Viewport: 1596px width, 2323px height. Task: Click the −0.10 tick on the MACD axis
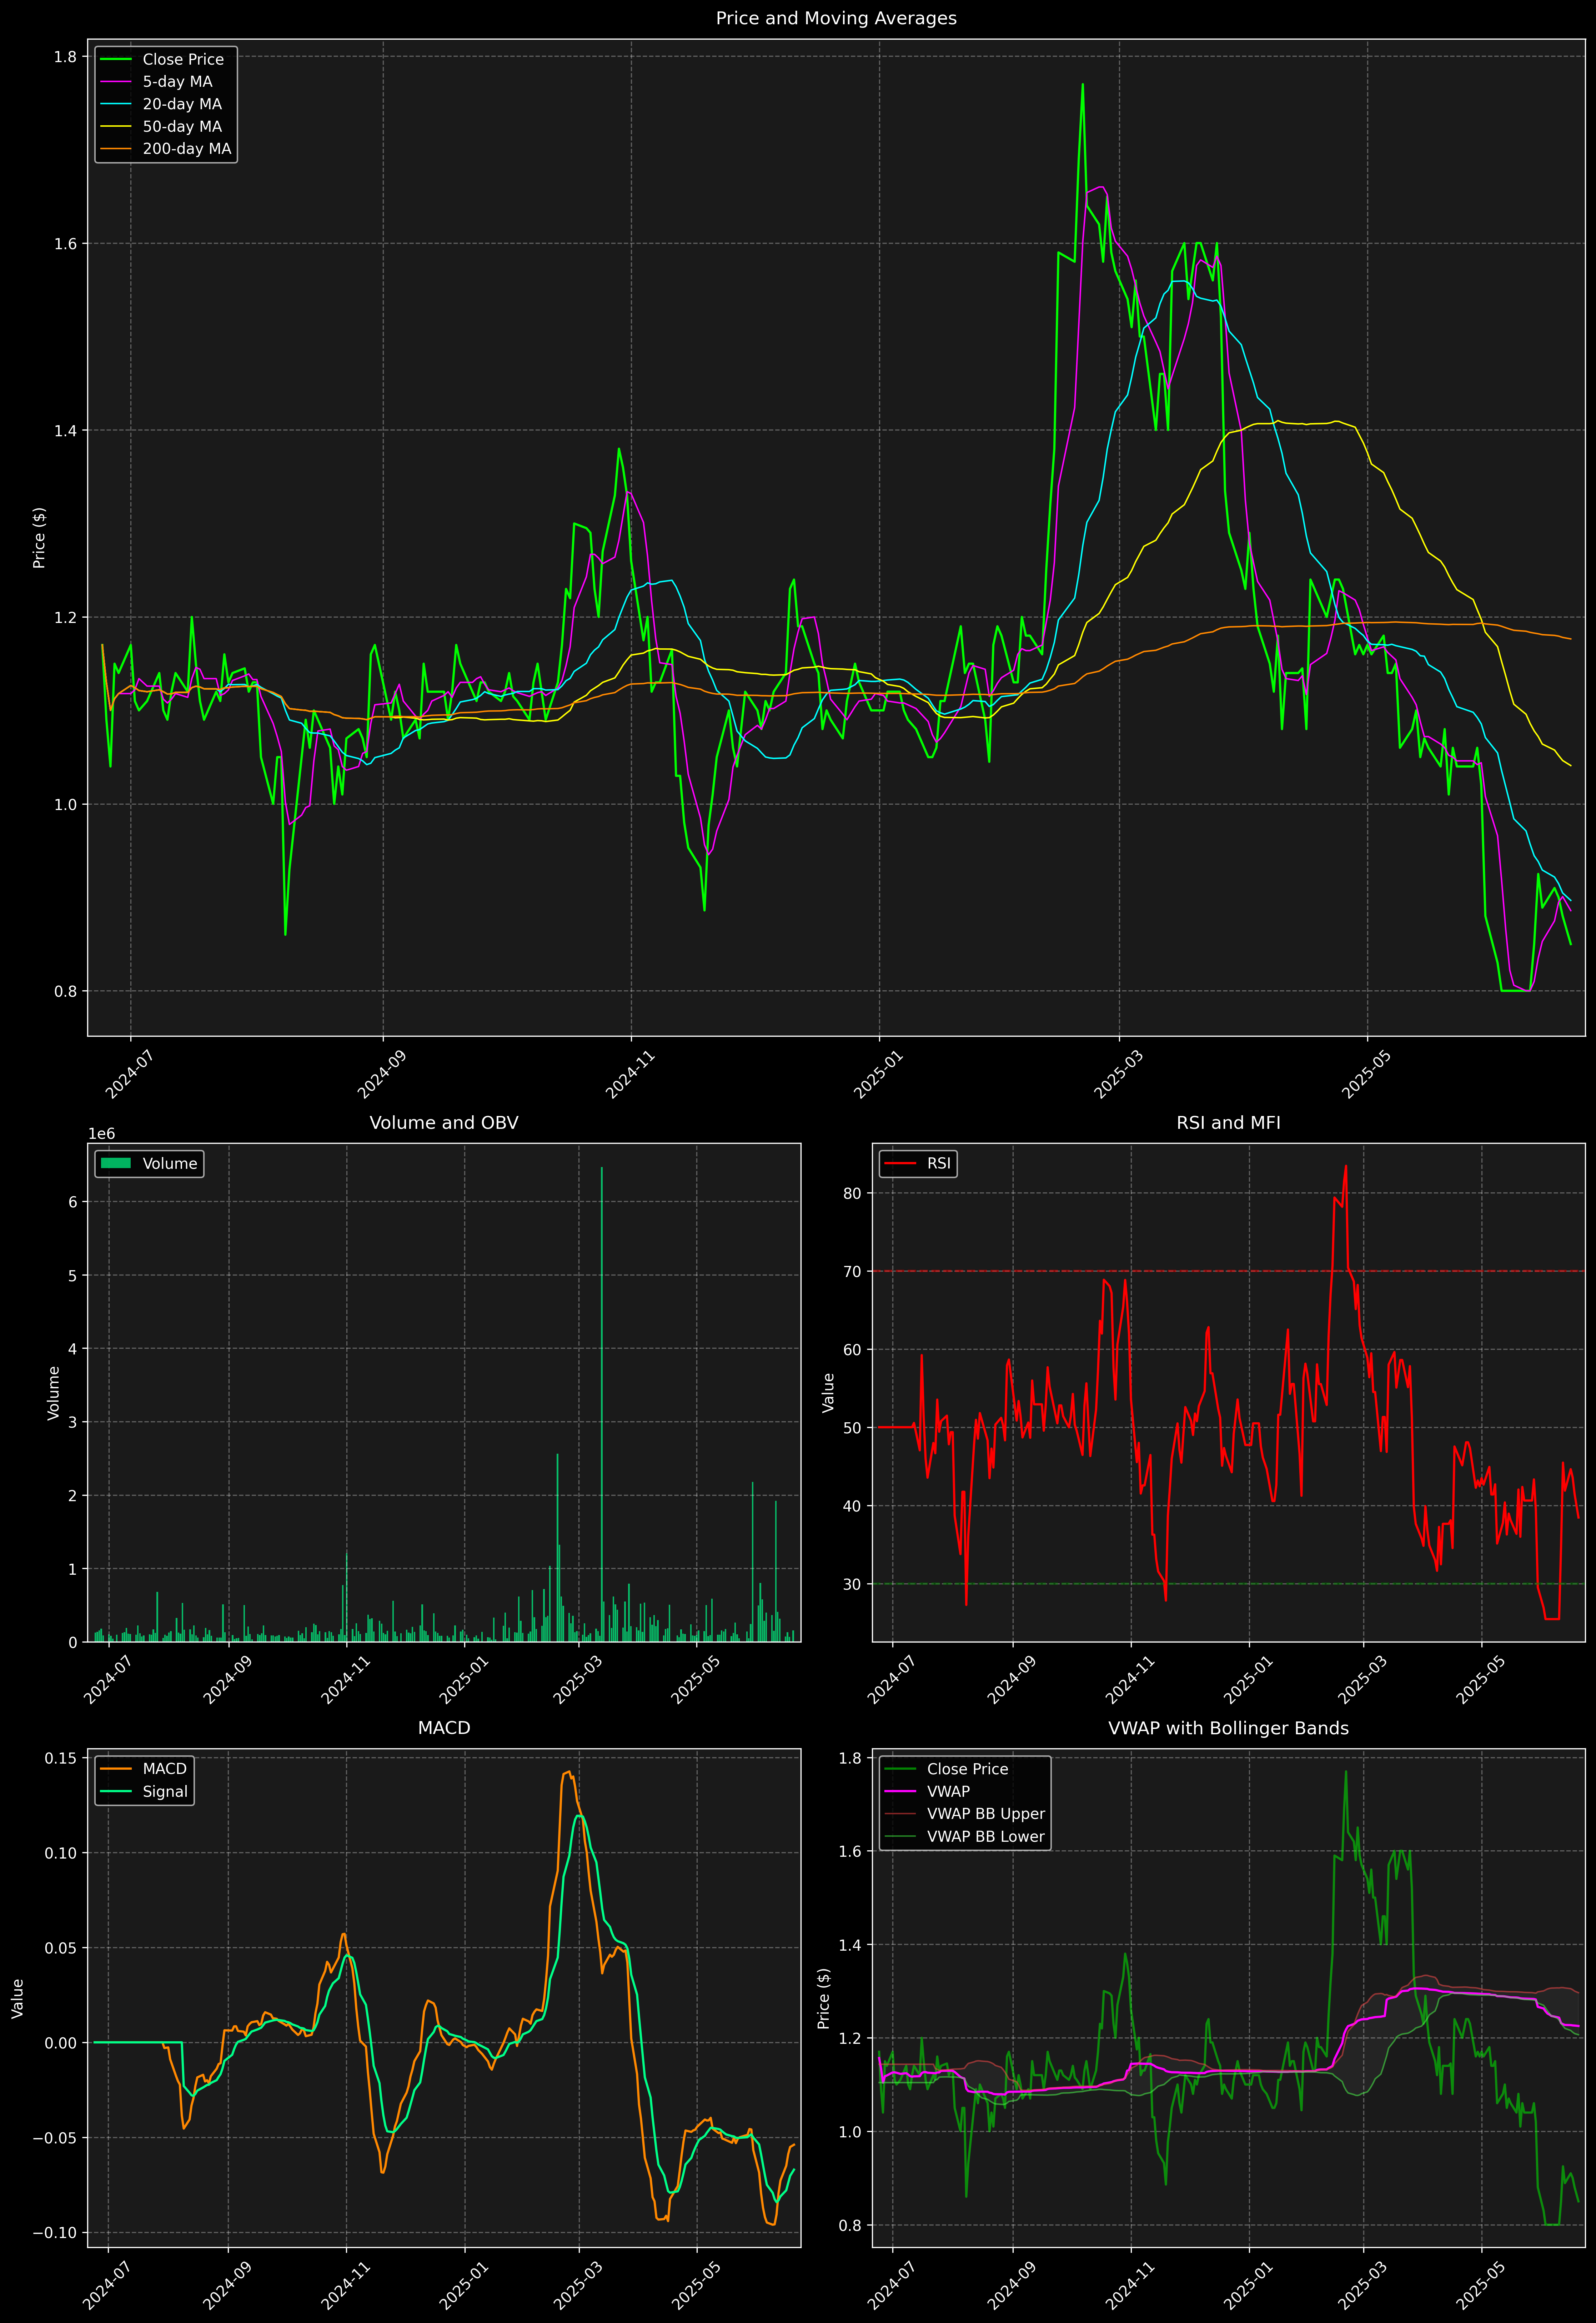click(55, 2233)
